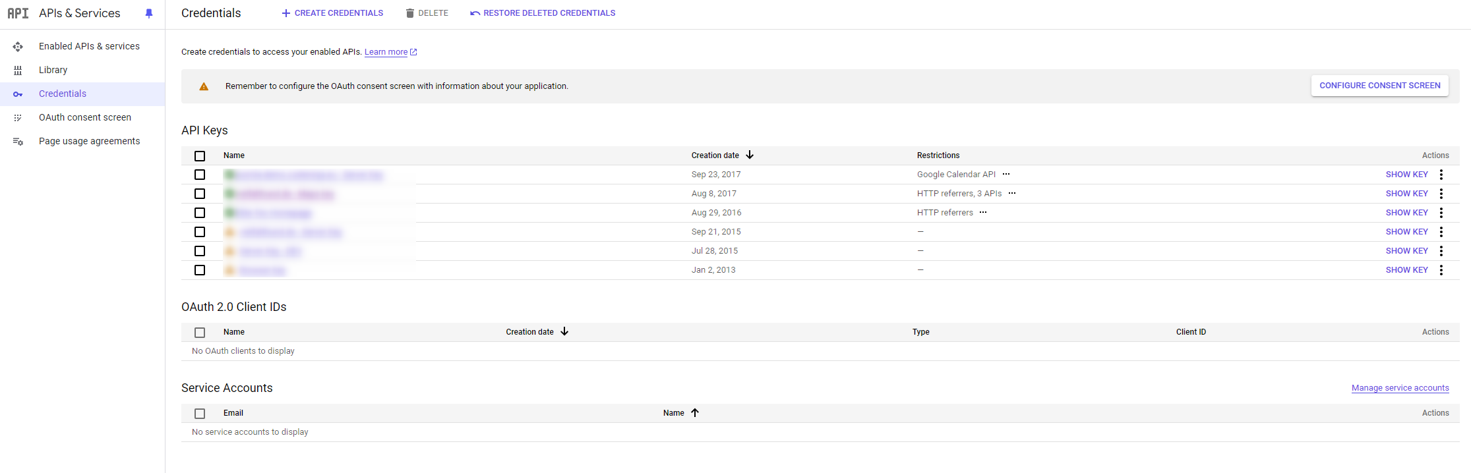The height and width of the screenshot is (473, 1471).
Task: Open Manage service accounts link
Action: (1400, 388)
